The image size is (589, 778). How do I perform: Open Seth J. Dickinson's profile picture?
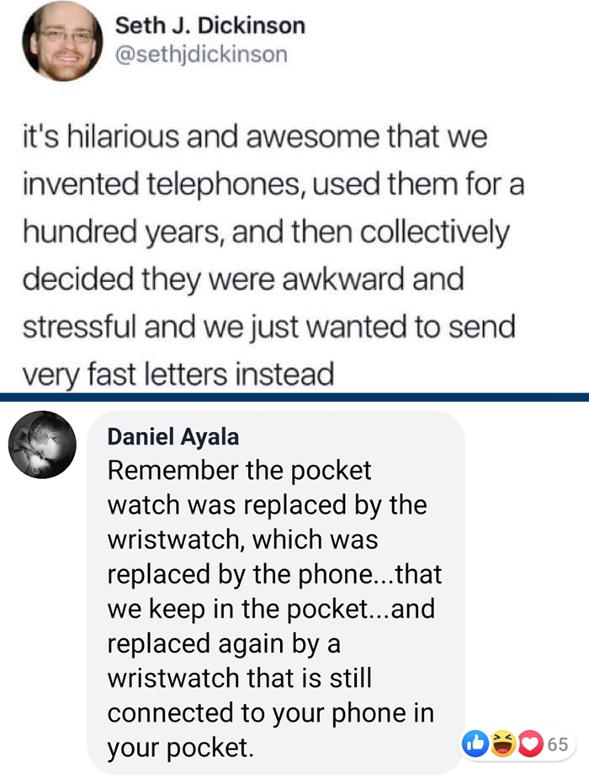(x=62, y=41)
